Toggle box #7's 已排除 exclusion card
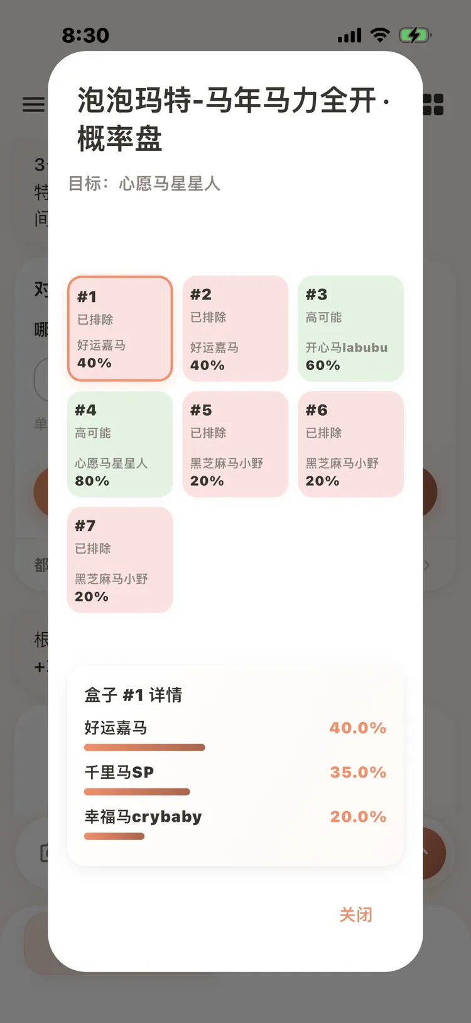This screenshot has height=1023, width=471. [x=120, y=560]
